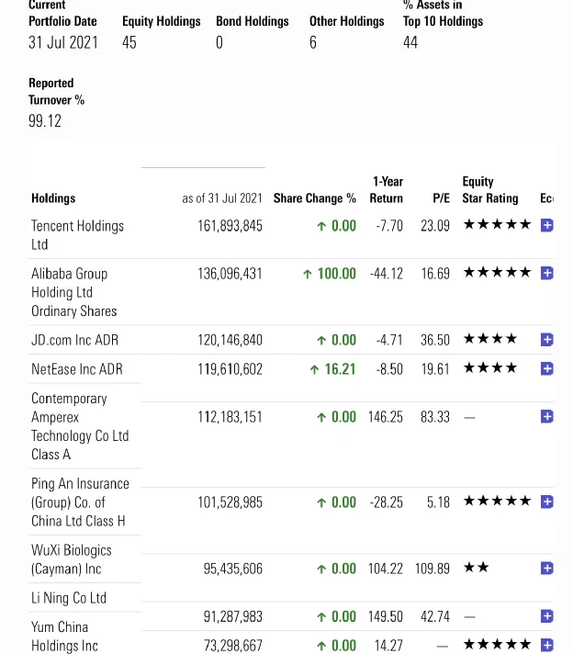Click the Equity Star Rating column header
The image size is (573, 654).
coord(489,190)
